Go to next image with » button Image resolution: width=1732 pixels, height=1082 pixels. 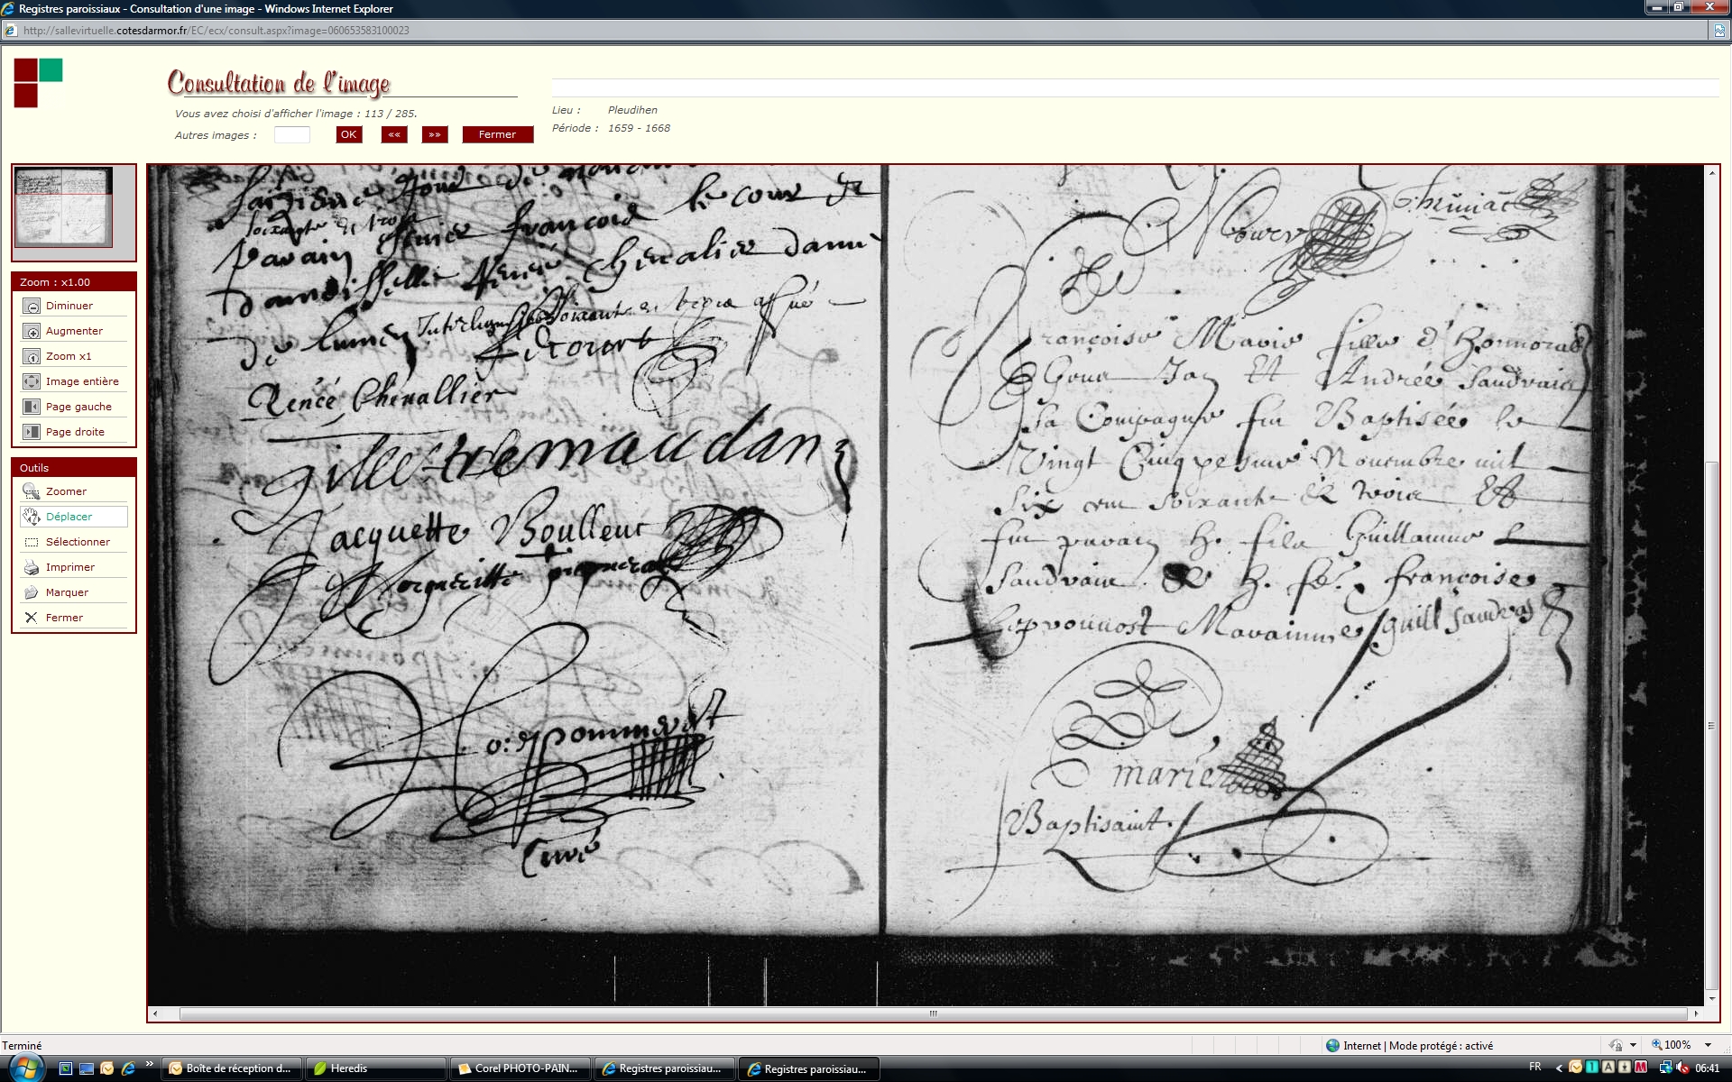coord(435,134)
